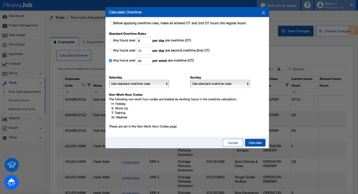This screenshot has width=358, height=194.
Task: Switch to the Equipment tab
Action: coord(93,42)
